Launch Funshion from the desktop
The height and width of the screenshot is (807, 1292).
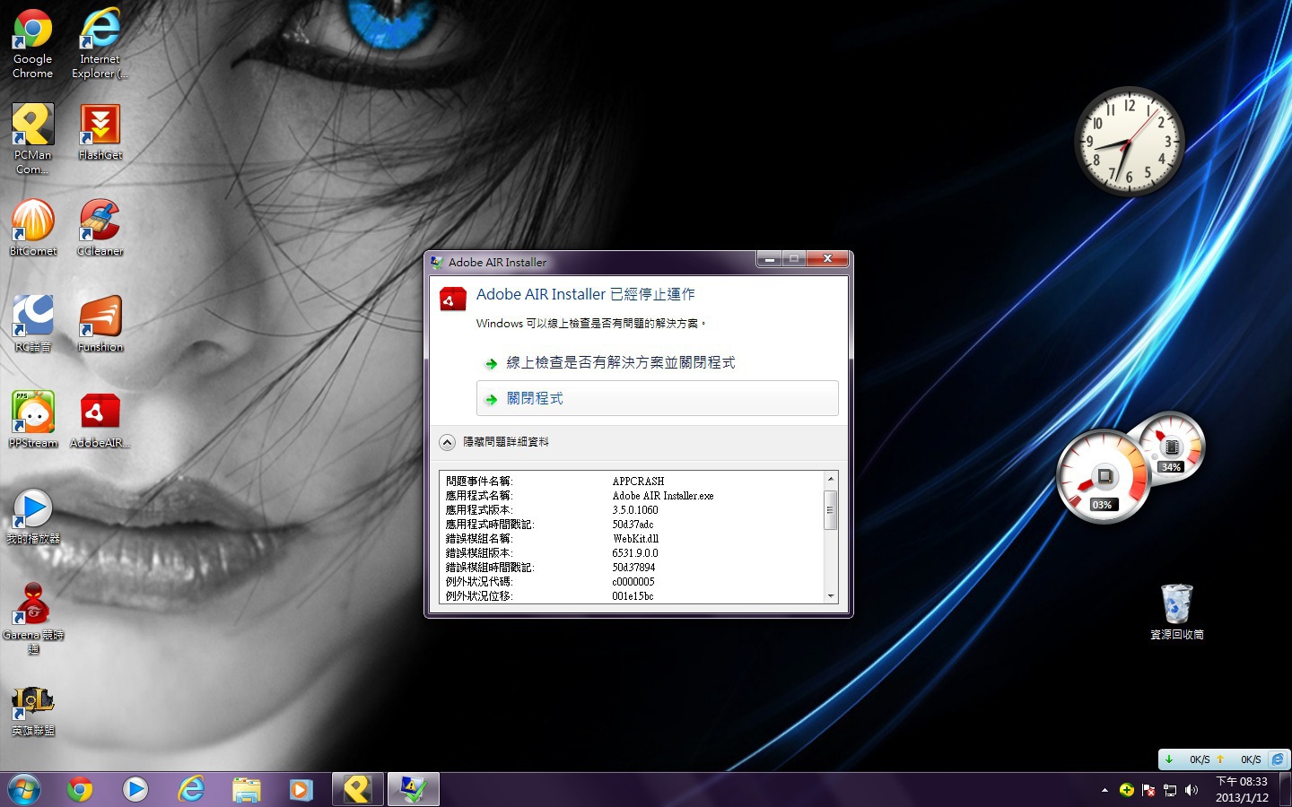coord(100,317)
